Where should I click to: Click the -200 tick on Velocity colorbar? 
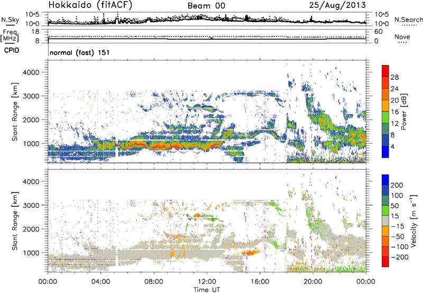tap(400, 257)
